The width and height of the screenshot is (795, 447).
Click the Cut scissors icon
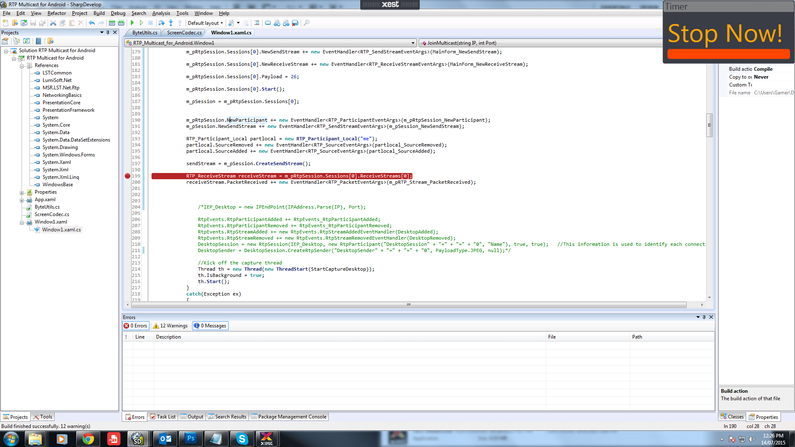pos(53,23)
